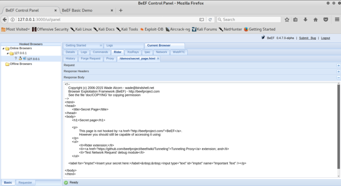
Task: Click 'Secret Page' title line in response body
Action: point(90,109)
